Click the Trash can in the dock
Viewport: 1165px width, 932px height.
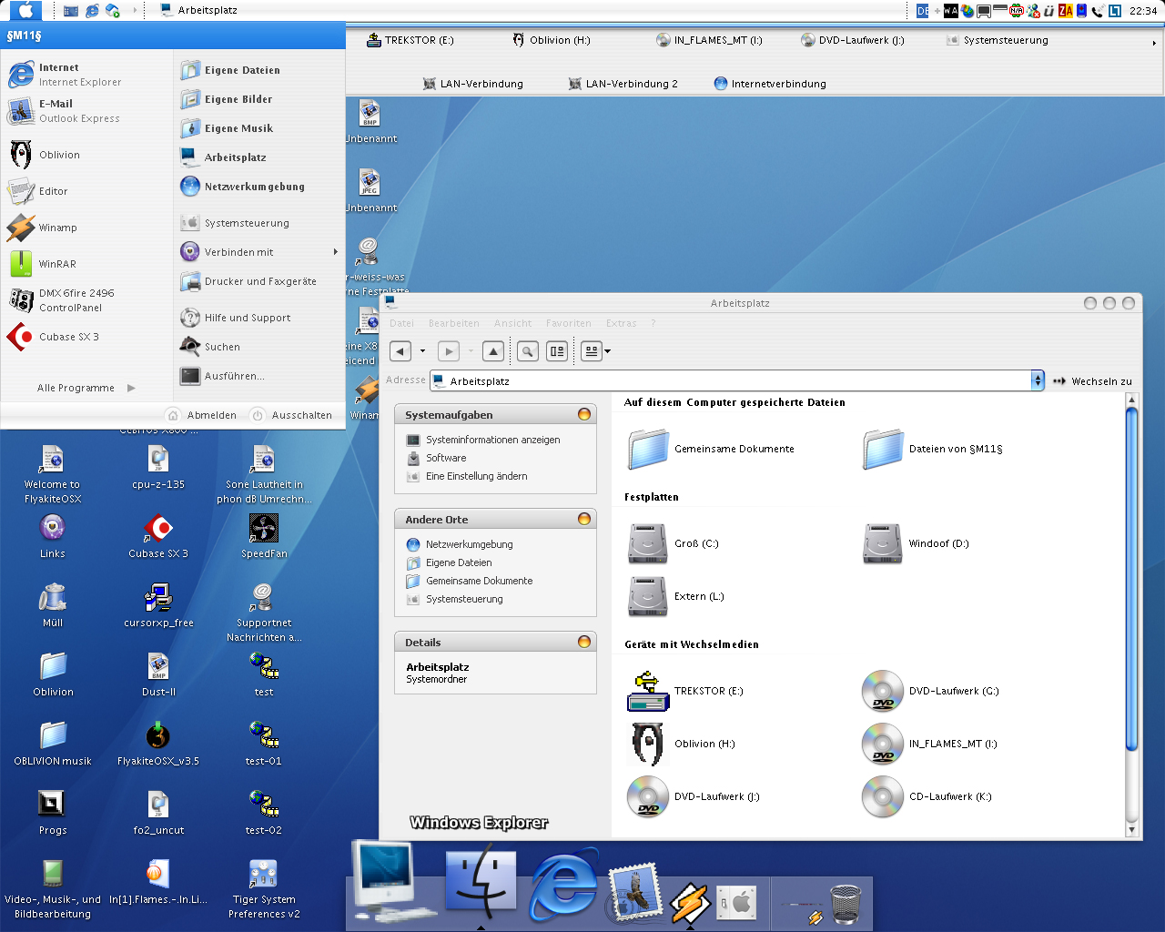pyautogui.click(x=846, y=903)
